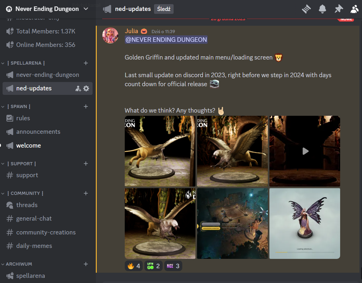The image size is (362, 283).
Task: Open griffin under stone arch image
Action: (232, 151)
